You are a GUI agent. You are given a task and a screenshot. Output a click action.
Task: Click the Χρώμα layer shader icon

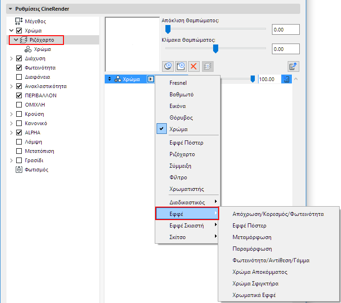coord(118,79)
